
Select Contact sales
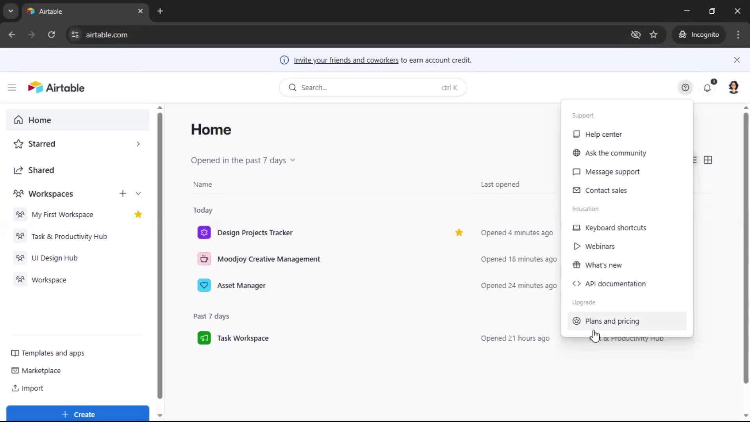point(627,190)
